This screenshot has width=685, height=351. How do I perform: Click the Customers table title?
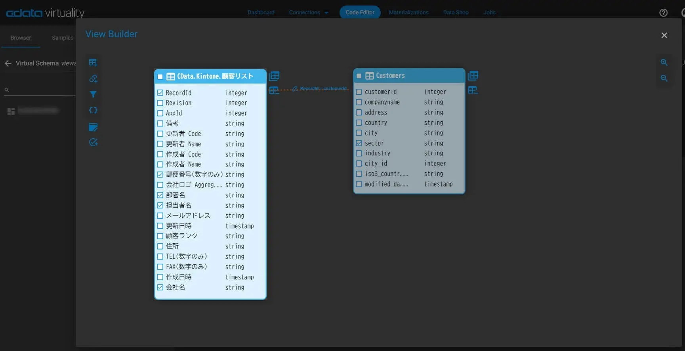pyautogui.click(x=390, y=76)
